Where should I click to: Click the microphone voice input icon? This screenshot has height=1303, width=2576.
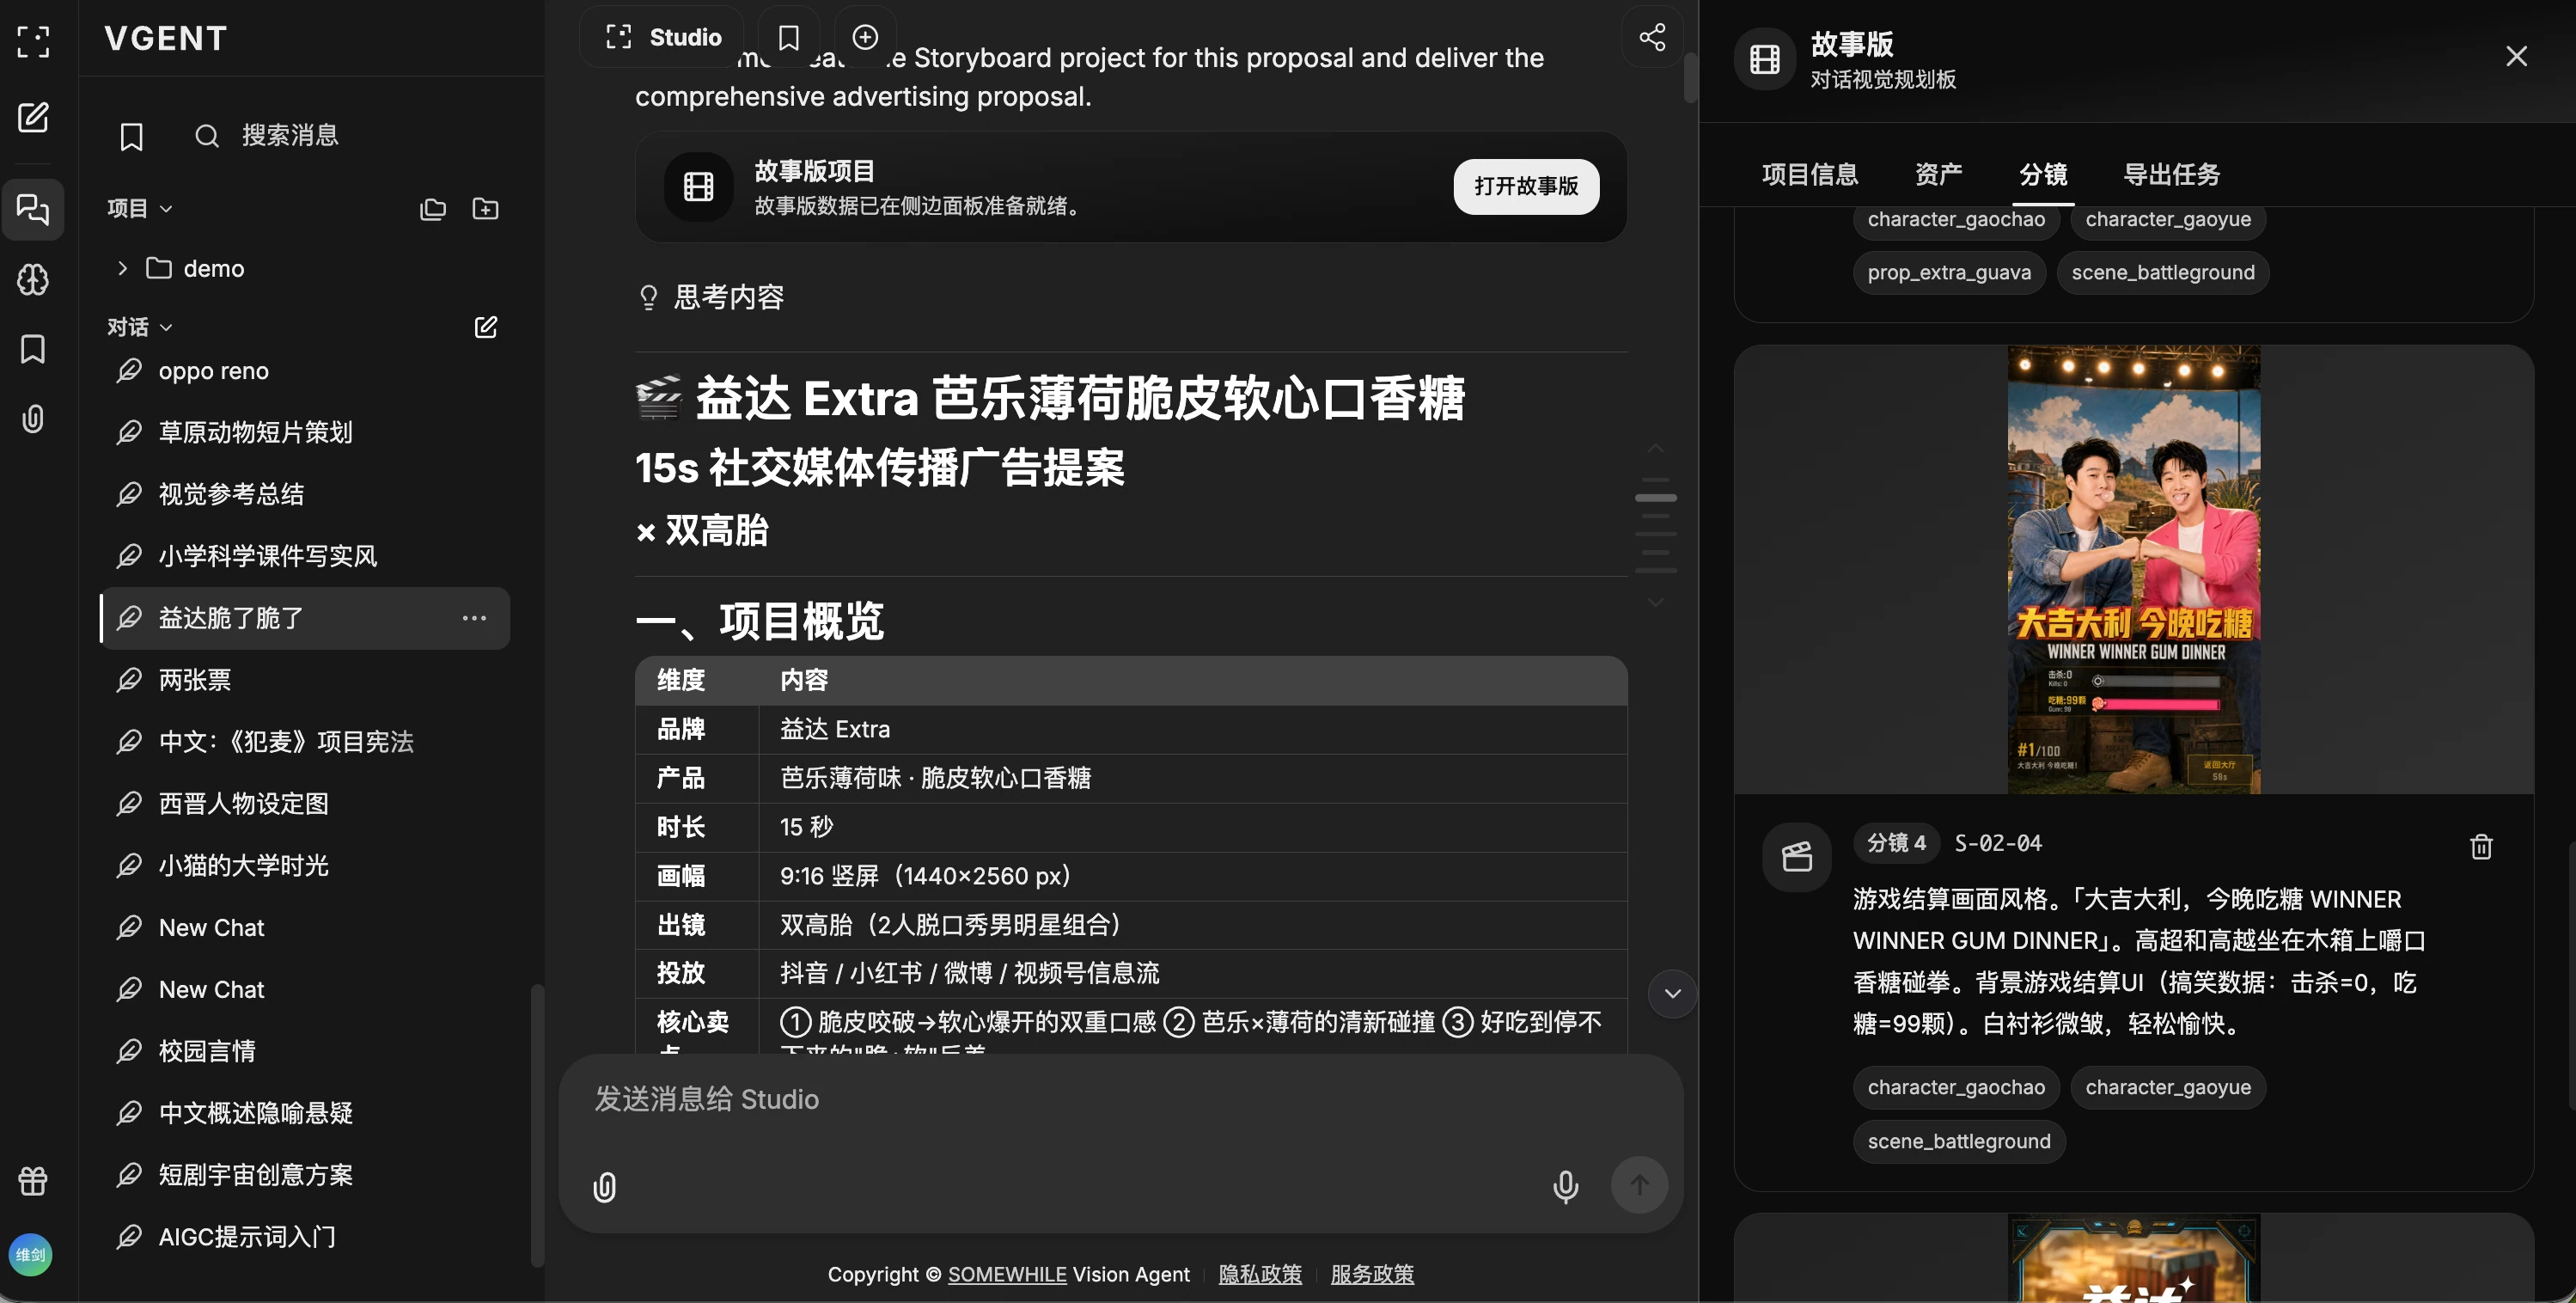tap(1565, 1186)
